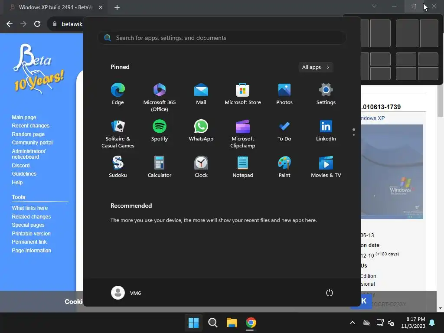Open Page information
The image size is (444, 333).
(31, 250)
